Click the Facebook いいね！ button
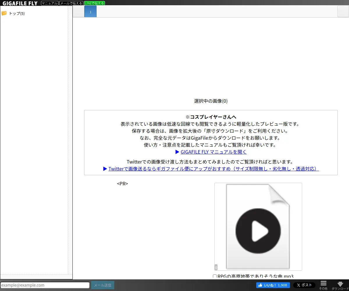349x291 pixels. tap(273, 285)
